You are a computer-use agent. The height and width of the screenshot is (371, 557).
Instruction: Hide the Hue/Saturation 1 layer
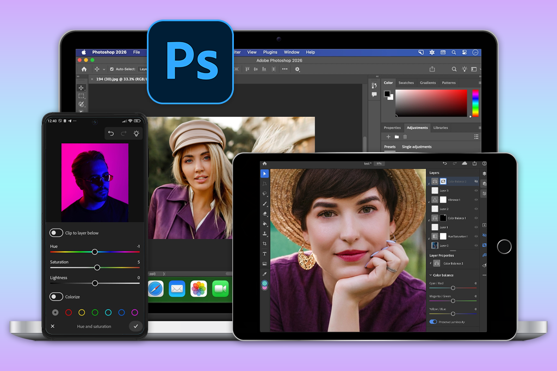click(476, 236)
